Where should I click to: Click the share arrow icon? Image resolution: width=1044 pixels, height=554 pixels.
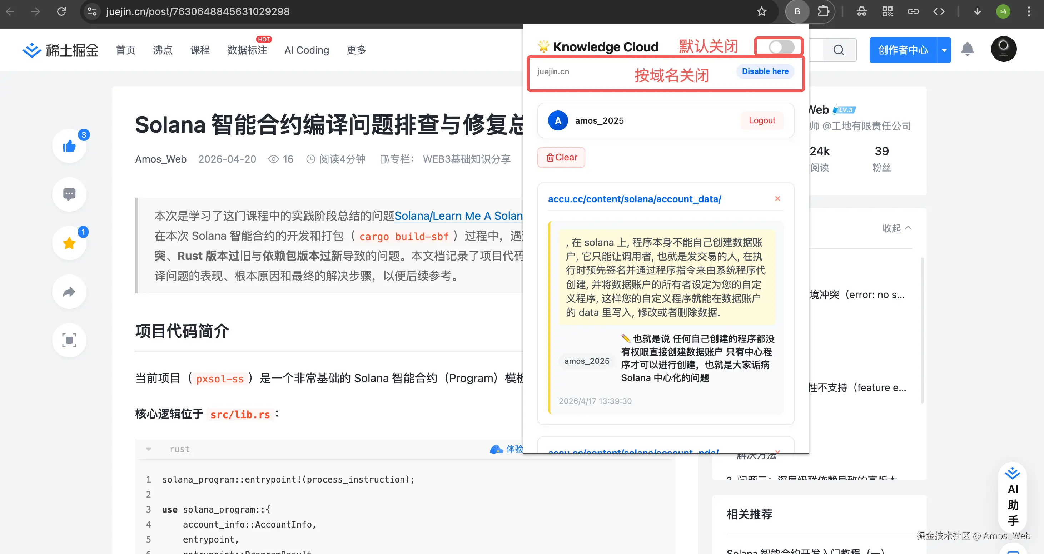(x=69, y=292)
